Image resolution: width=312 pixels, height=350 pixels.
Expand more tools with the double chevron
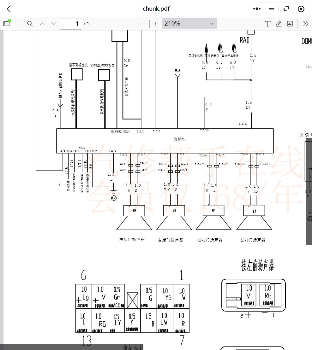(x=305, y=24)
